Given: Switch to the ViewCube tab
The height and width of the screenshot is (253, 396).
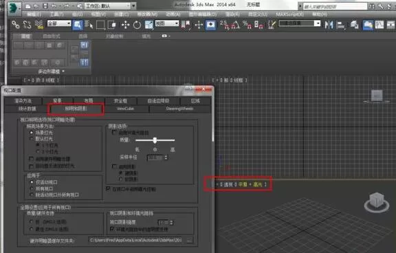Looking at the screenshot, I should [126, 109].
